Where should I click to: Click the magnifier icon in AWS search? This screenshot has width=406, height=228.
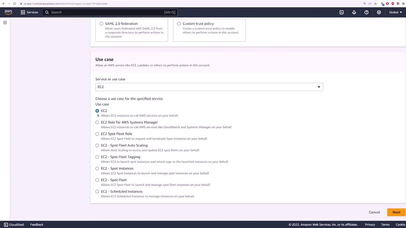[x=47, y=12]
